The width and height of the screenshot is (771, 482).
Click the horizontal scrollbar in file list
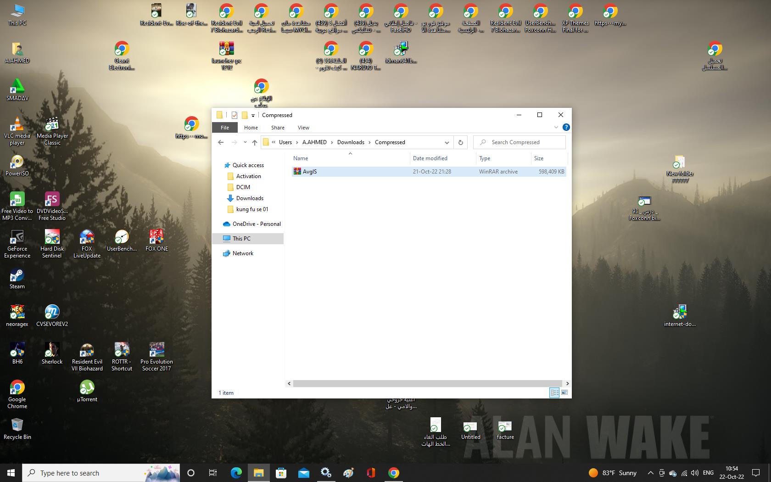tap(427, 383)
